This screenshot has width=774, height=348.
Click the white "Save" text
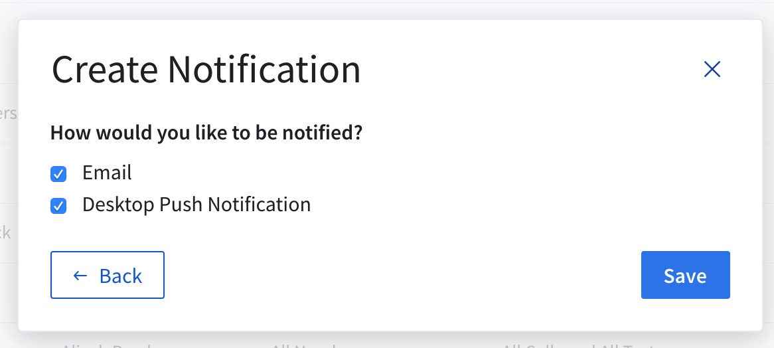(x=685, y=276)
